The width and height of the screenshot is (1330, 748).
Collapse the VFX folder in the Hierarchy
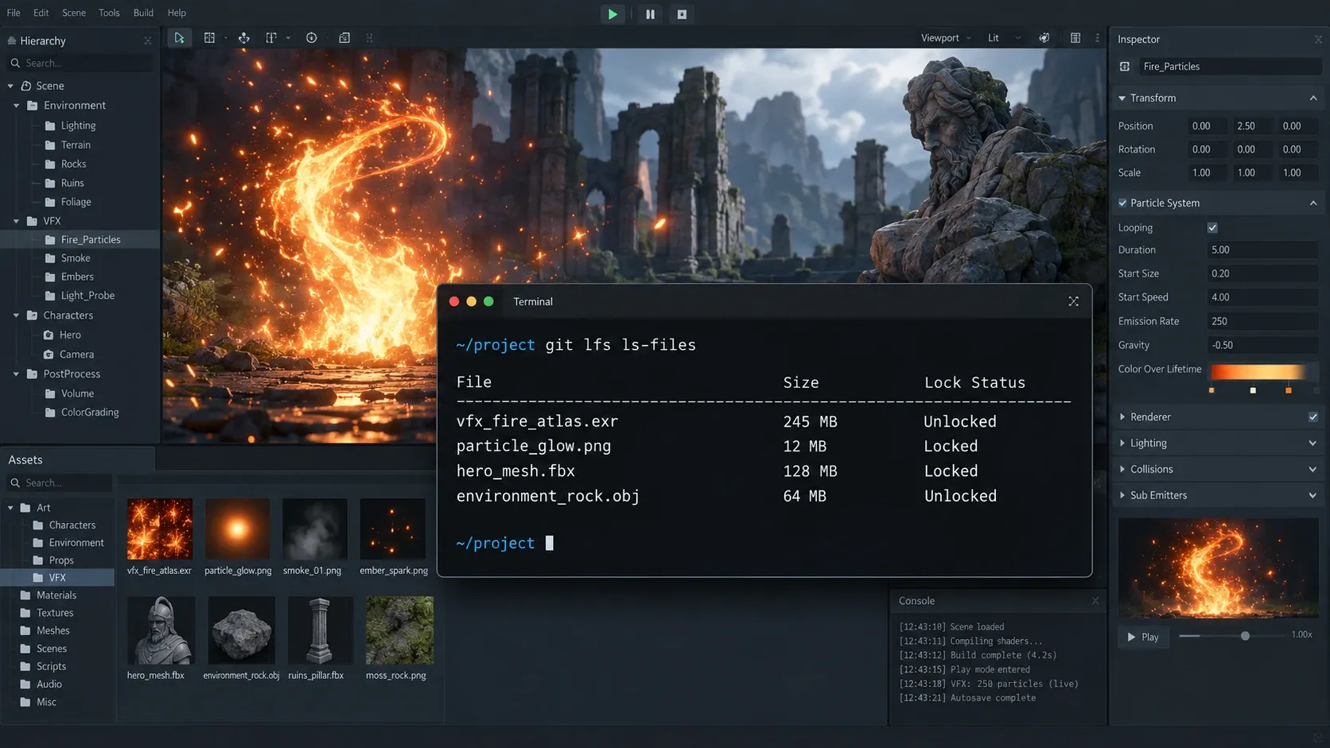point(17,222)
